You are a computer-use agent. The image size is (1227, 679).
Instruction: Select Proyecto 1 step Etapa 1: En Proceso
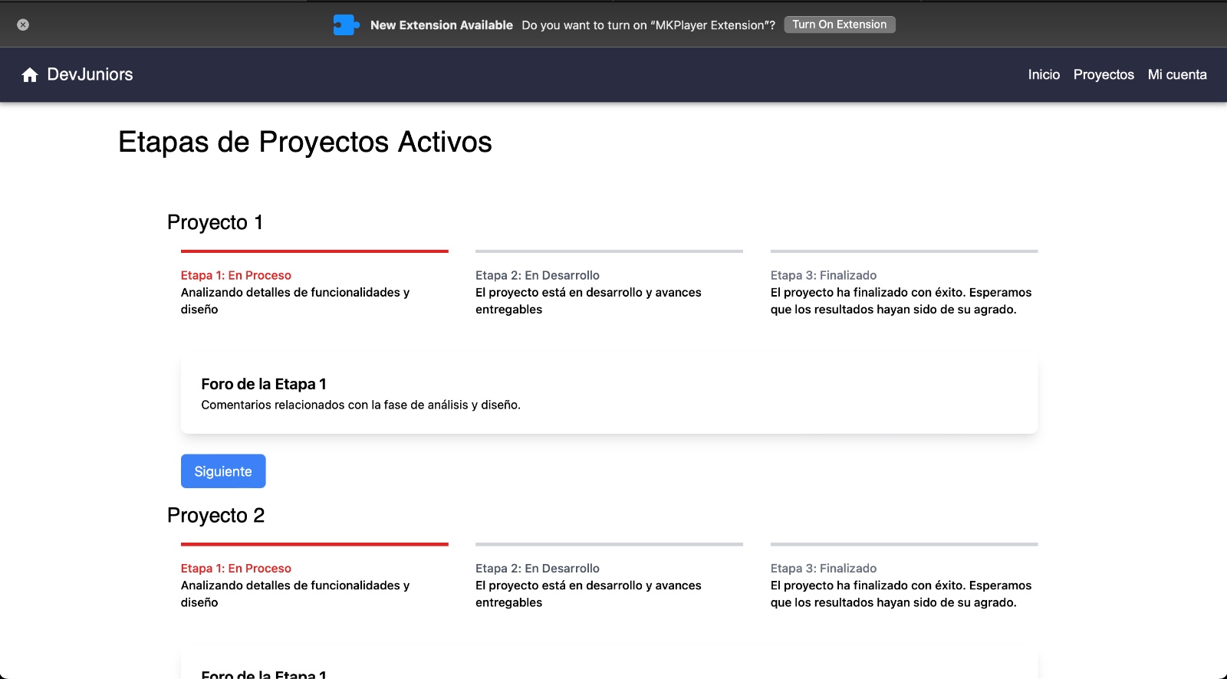(x=236, y=275)
